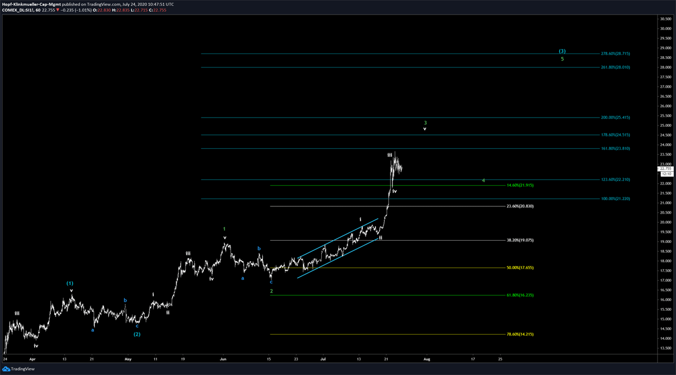Viewport: 676px width, 375px height.
Task: Select the 278.60%(28.715) Fibonacci extension label
Action: 615,53
